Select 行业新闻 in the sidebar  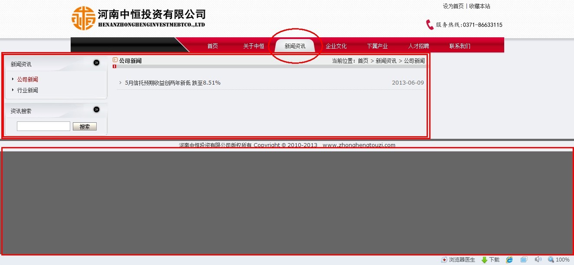click(28, 90)
